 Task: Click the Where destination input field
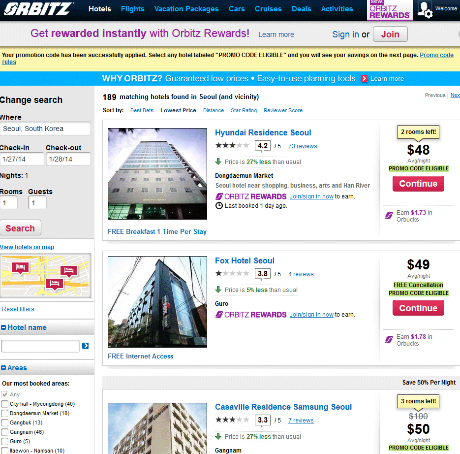click(45, 129)
